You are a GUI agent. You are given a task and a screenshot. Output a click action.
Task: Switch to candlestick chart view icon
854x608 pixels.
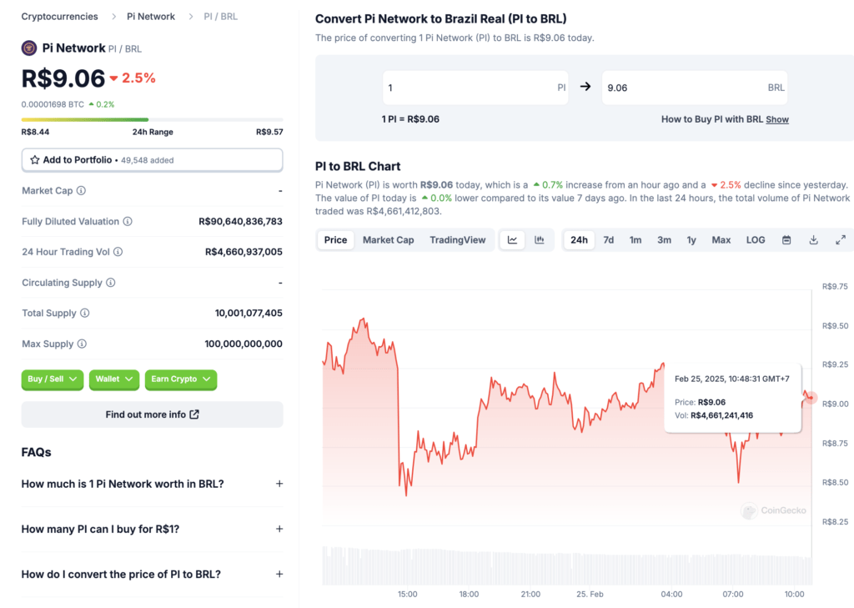(x=540, y=239)
